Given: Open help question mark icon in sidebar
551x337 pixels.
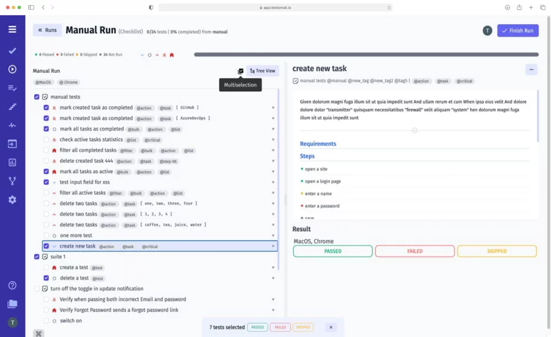Looking at the screenshot, I should [12, 285].
